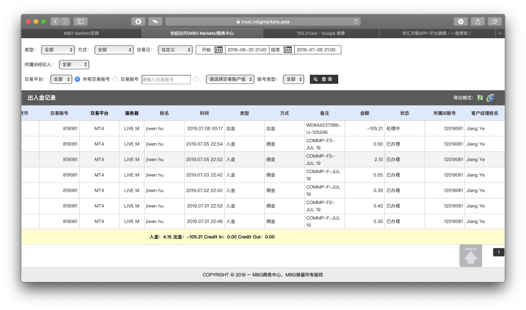The image size is (526, 310).
Task: Sort by the 交易平台 column header
Action: click(x=99, y=113)
